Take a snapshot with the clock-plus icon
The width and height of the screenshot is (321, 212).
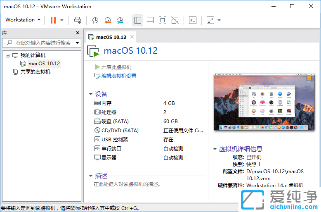(95, 20)
